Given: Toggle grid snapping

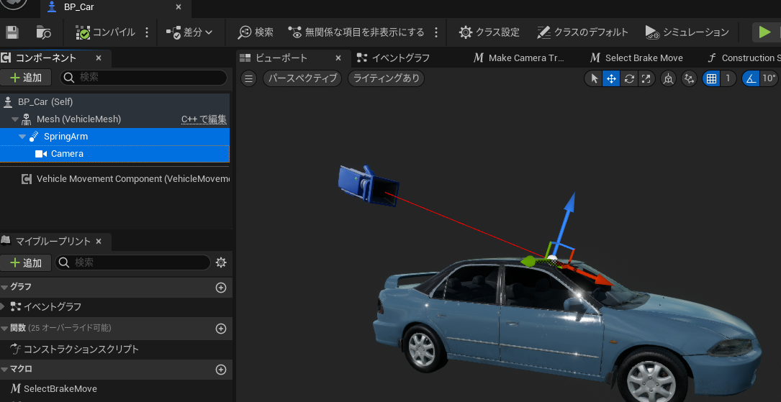Looking at the screenshot, I should 712,78.
